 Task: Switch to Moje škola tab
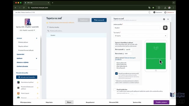49,102
